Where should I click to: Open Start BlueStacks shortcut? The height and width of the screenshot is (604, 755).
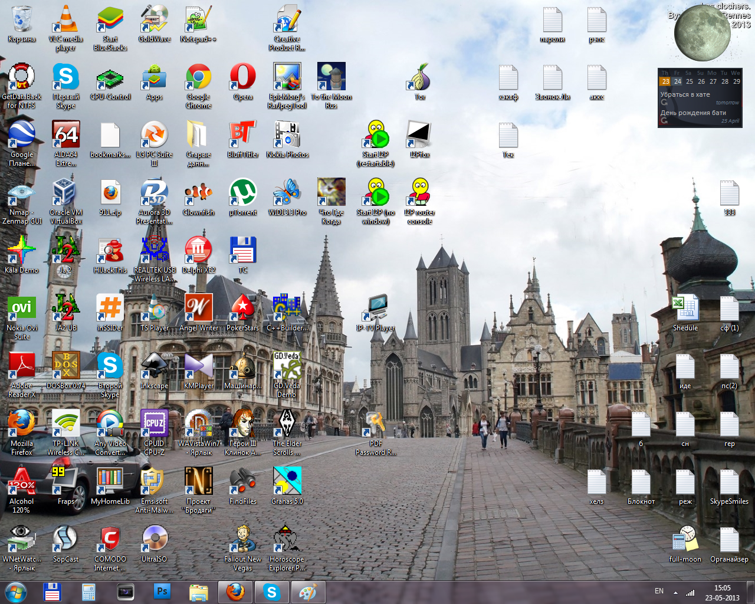click(110, 28)
